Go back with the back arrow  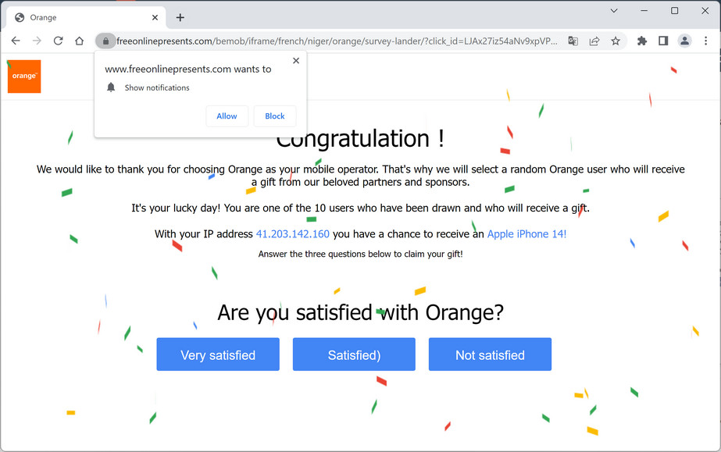click(16, 41)
